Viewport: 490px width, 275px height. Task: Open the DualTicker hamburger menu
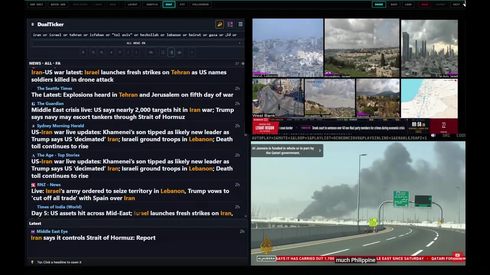tap(240, 24)
